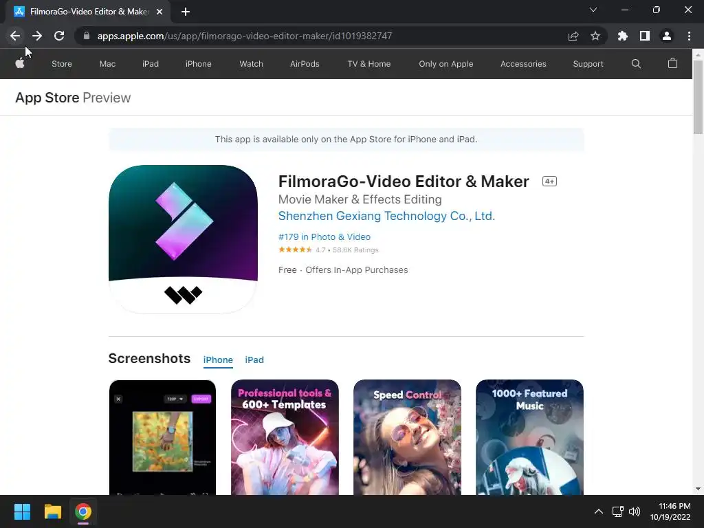The width and height of the screenshot is (704, 528).
Task: Switch screenshots to iPhone tab
Action: (218, 360)
